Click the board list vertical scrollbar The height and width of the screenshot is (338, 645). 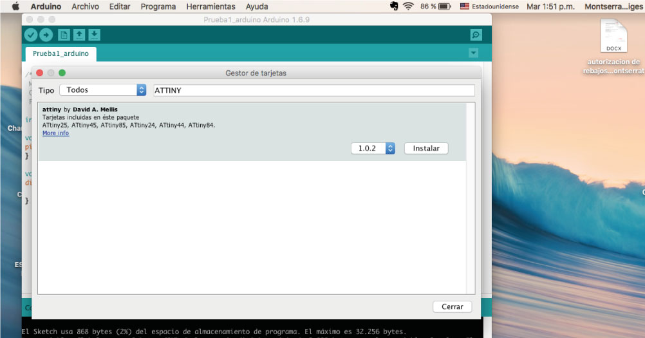click(x=471, y=198)
